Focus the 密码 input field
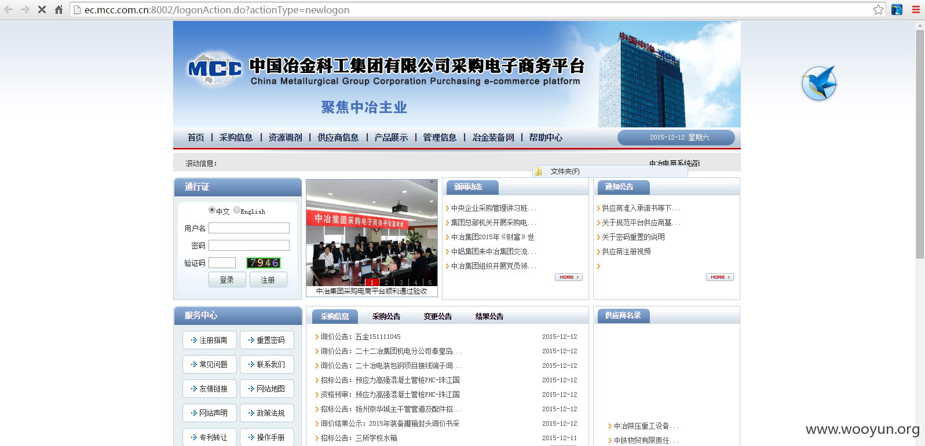This screenshot has height=446, width=925. [x=249, y=246]
